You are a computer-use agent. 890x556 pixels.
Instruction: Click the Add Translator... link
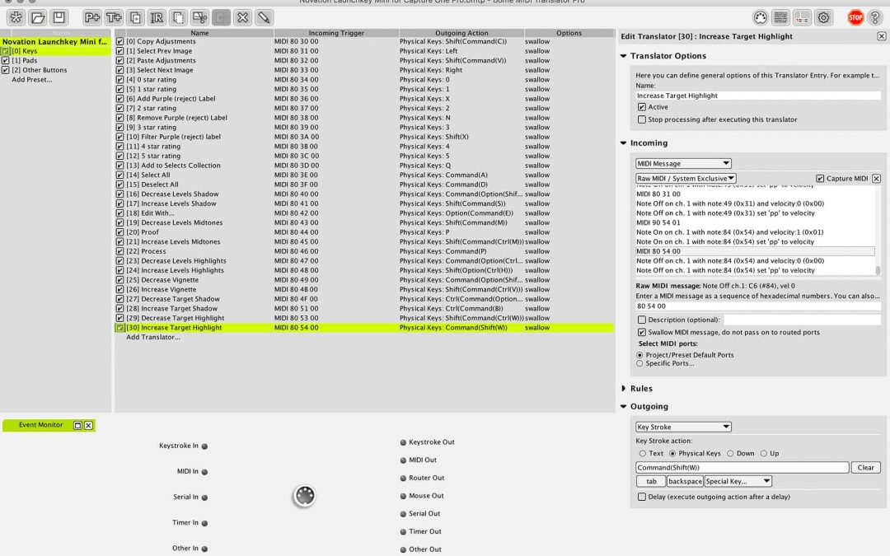coord(152,337)
